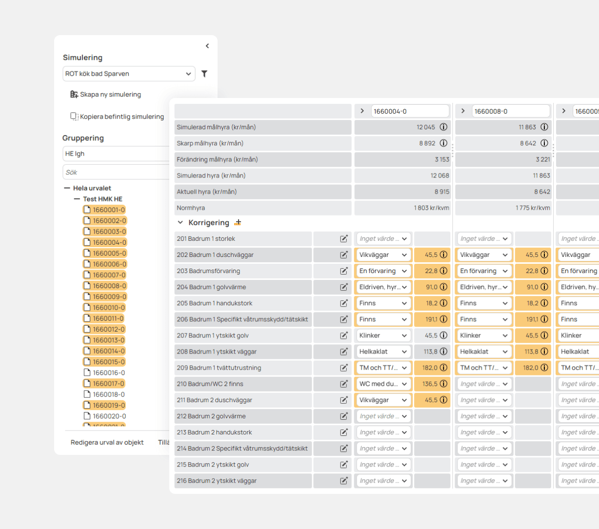The width and height of the screenshot is (599, 529).
Task: Click the Sök search field
Action: 116,172
